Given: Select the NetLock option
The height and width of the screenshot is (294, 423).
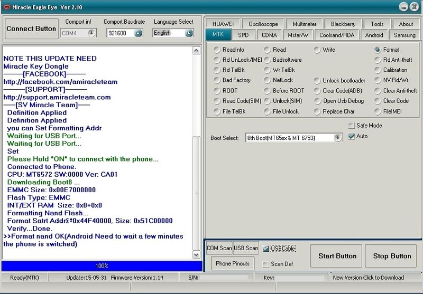Looking at the screenshot, I should (x=278, y=80).
